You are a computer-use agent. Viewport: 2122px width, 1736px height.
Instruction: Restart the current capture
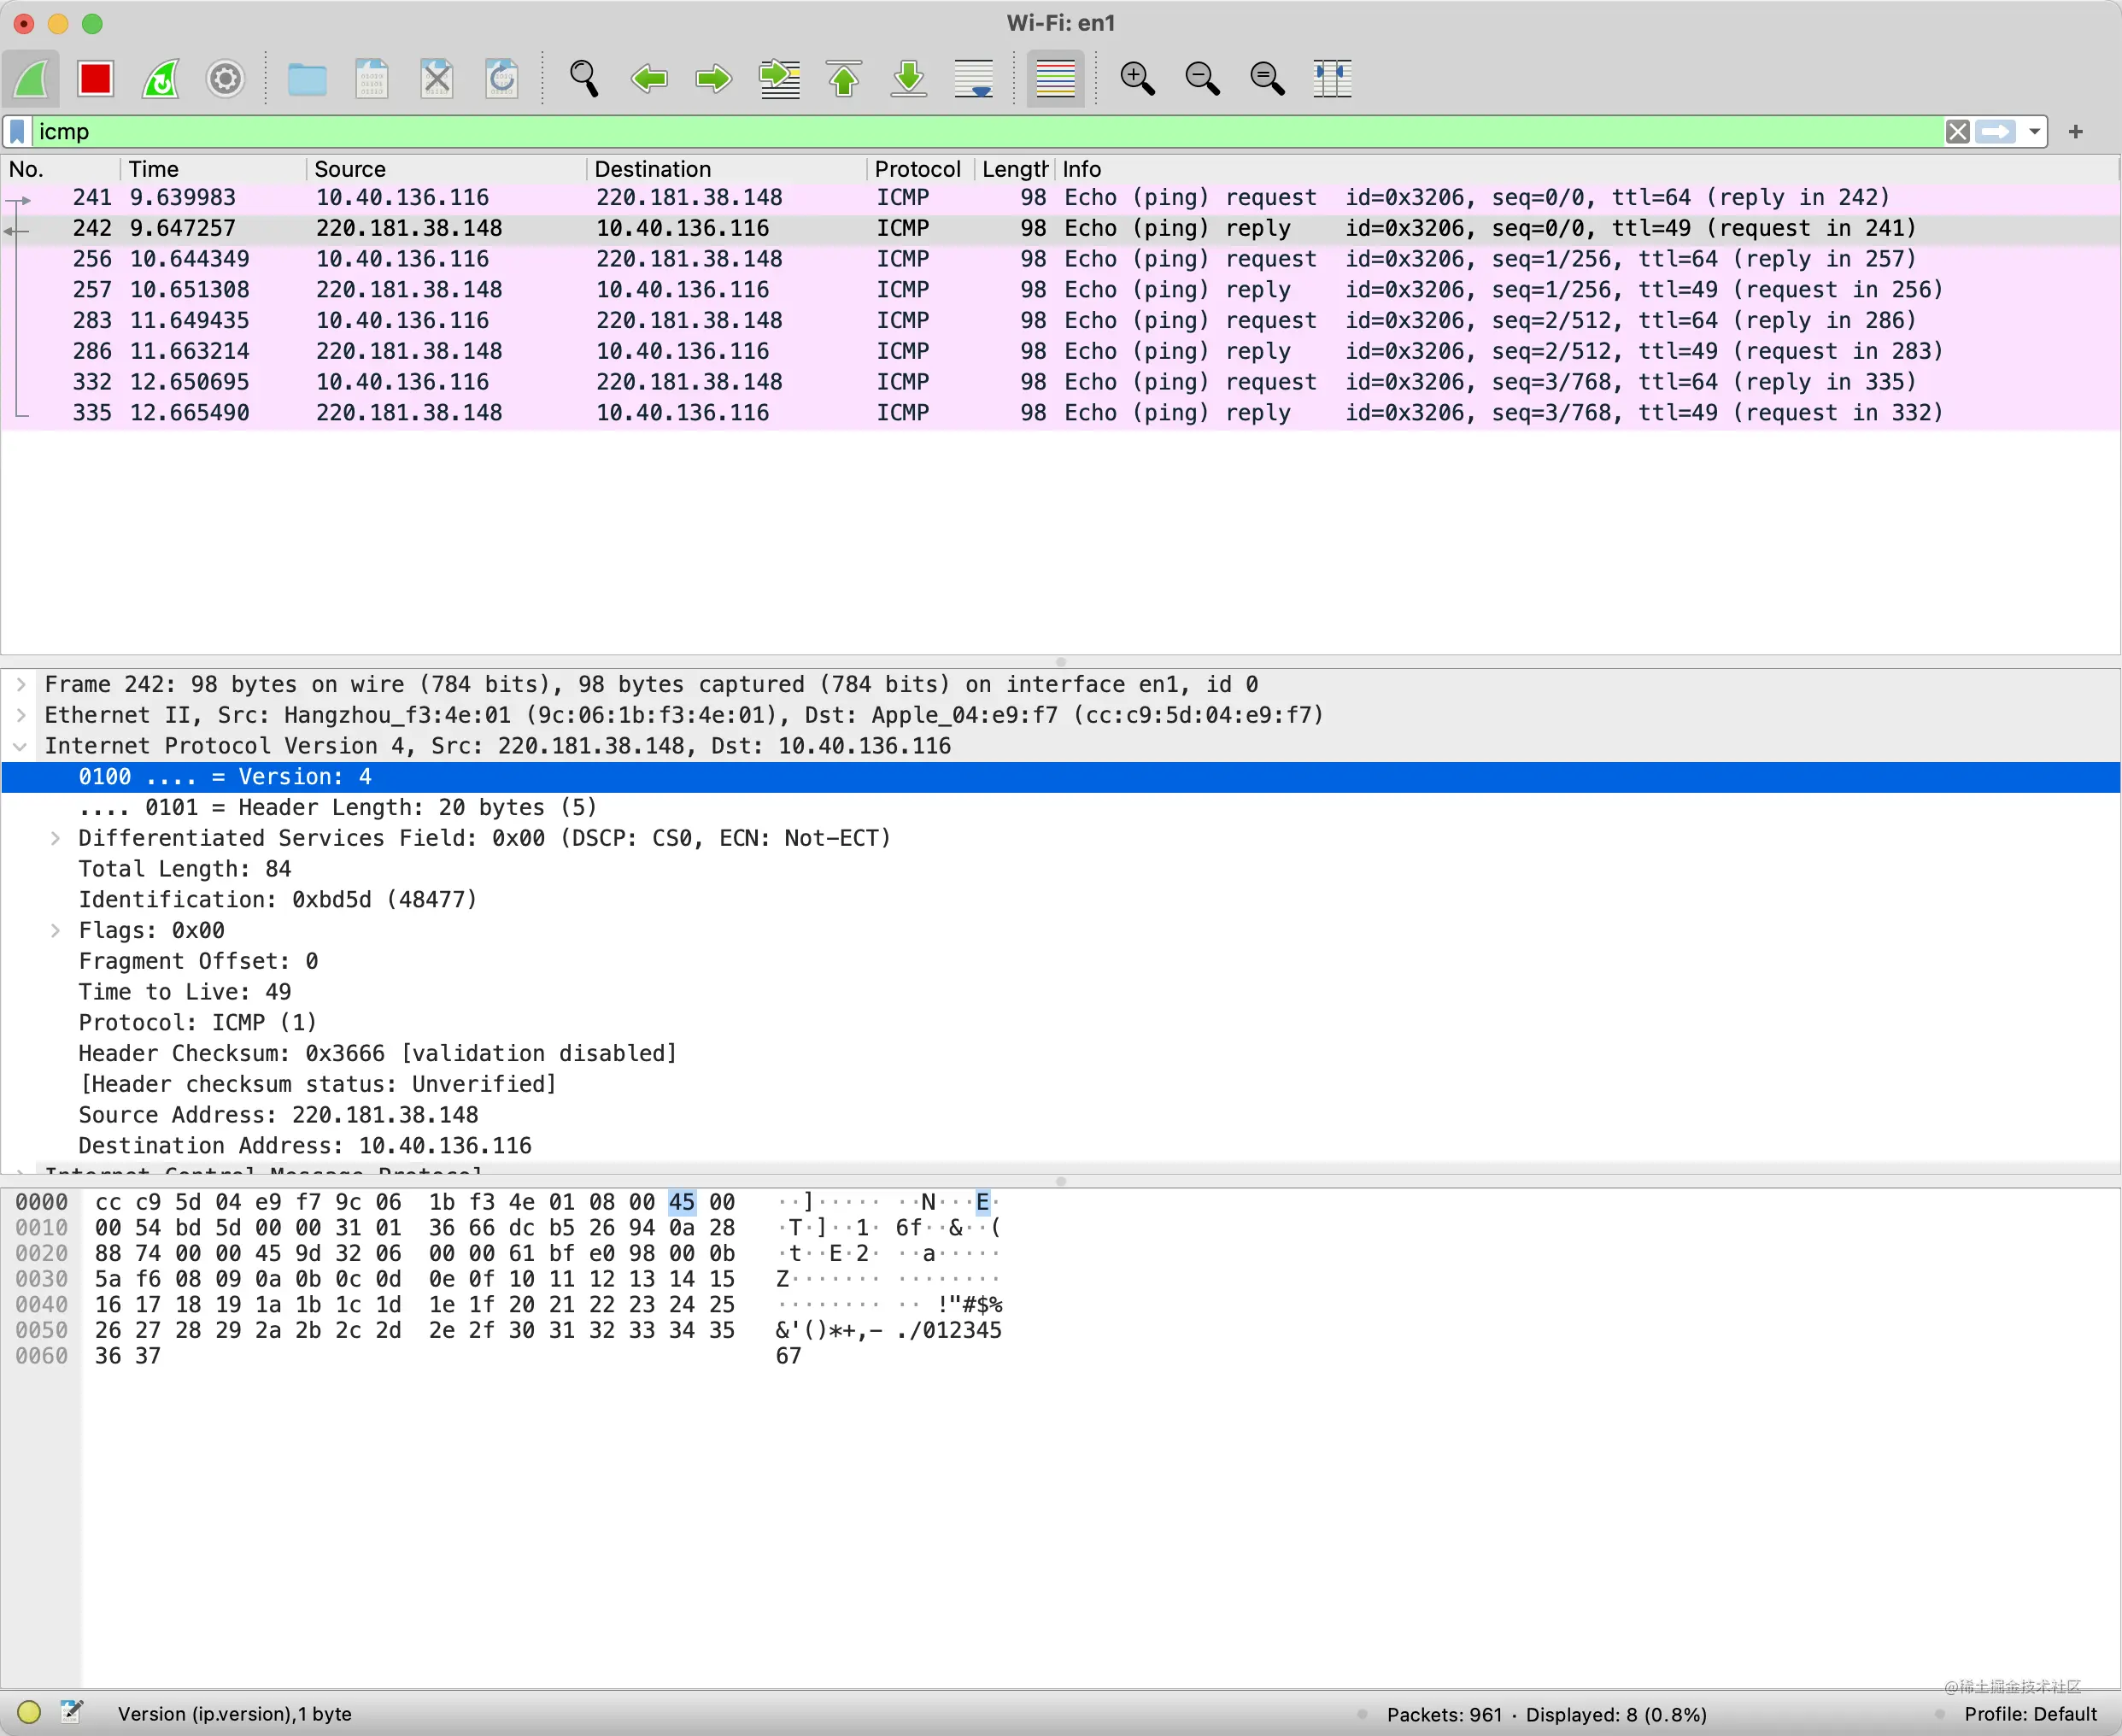160,78
